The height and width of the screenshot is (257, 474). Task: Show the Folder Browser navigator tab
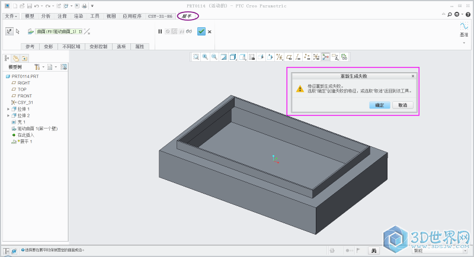[16, 58]
